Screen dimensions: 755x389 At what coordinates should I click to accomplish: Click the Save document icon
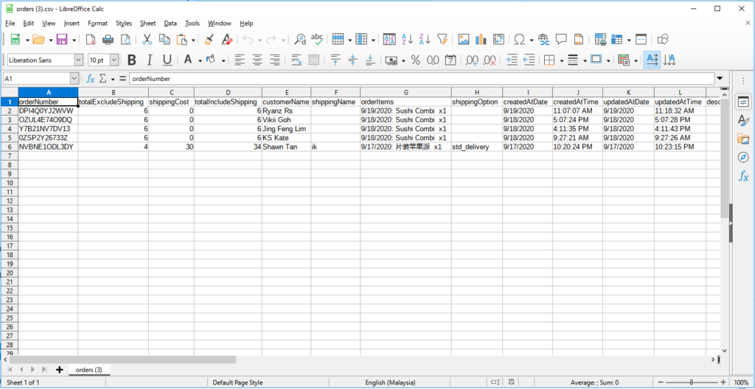62,40
